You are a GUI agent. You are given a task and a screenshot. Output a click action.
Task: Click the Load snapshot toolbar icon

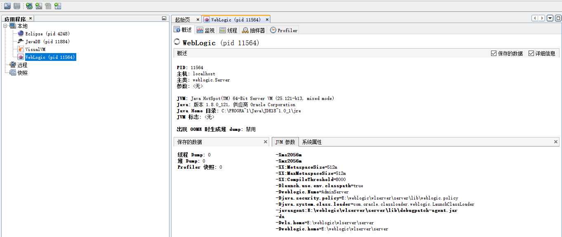pyautogui.click(x=7, y=6)
